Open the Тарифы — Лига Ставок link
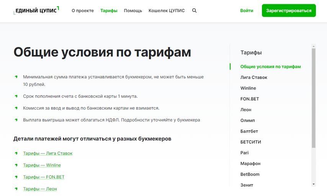 tap(48, 153)
